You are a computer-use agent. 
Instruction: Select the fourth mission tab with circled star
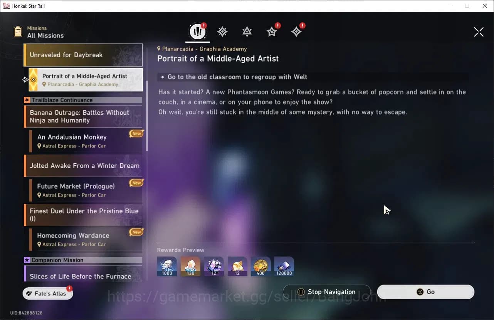click(x=272, y=32)
